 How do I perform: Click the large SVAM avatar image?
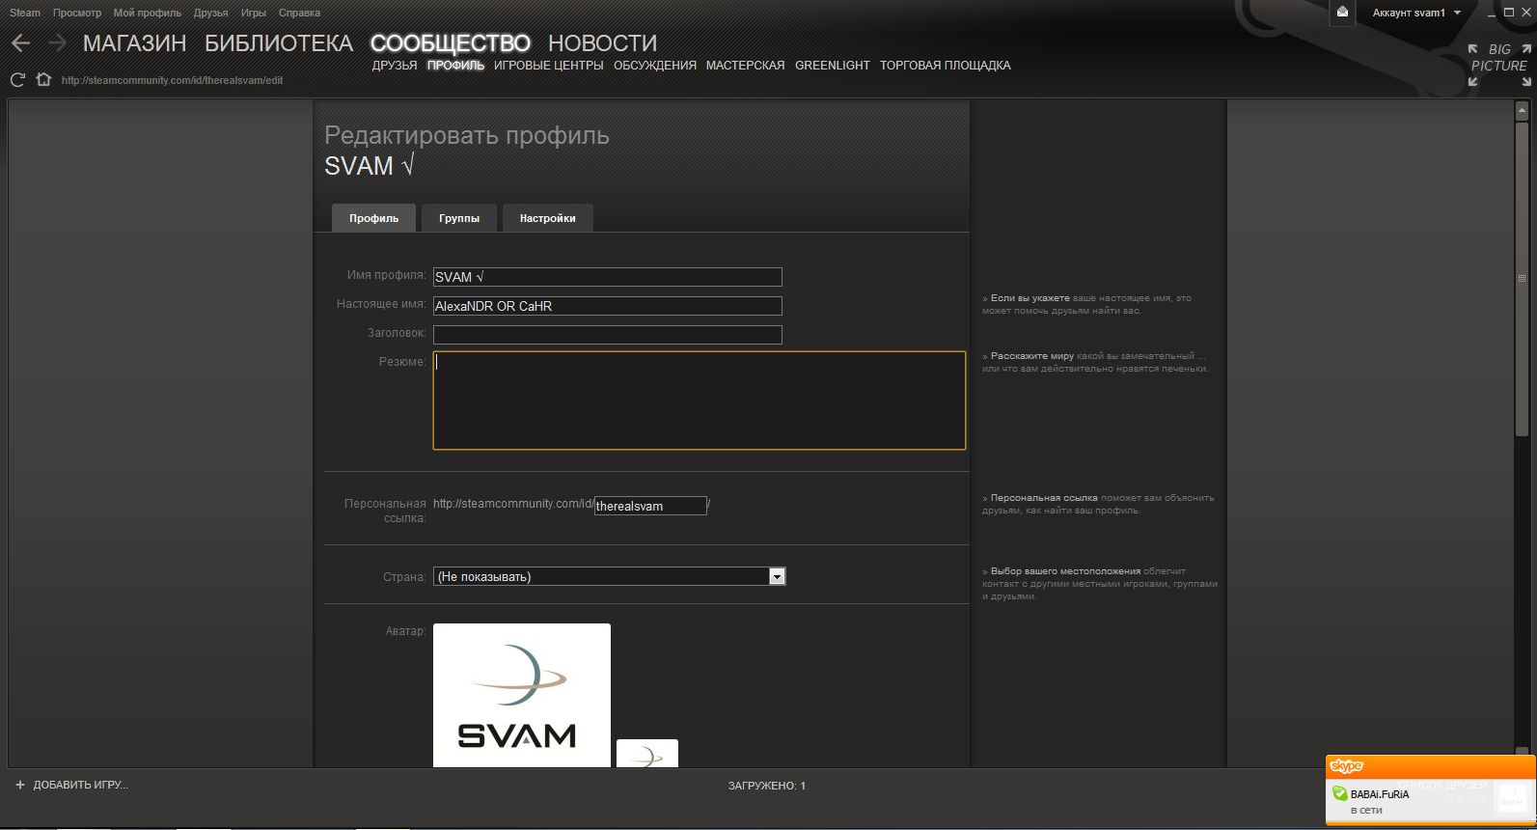click(x=522, y=696)
